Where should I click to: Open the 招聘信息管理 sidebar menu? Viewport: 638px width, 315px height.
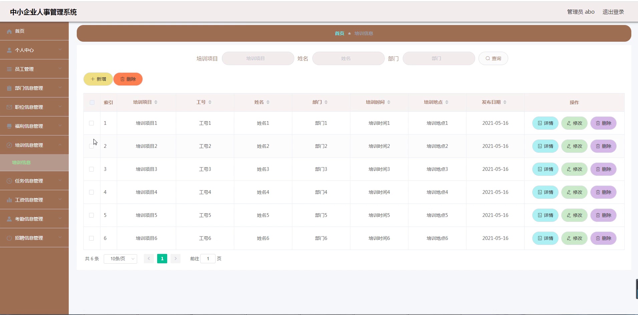[x=34, y=238]
